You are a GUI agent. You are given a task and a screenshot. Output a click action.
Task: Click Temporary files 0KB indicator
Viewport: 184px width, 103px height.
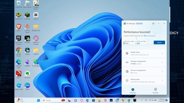[x=141, y=42]
